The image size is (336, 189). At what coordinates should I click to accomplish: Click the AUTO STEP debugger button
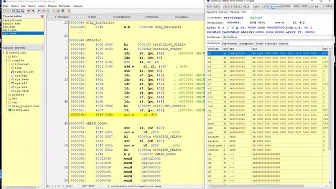[300, 7]
